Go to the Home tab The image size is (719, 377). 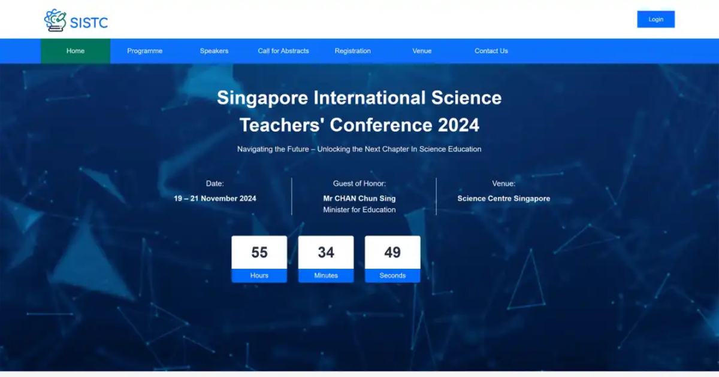pyautogui.click(x=75, y=51)
